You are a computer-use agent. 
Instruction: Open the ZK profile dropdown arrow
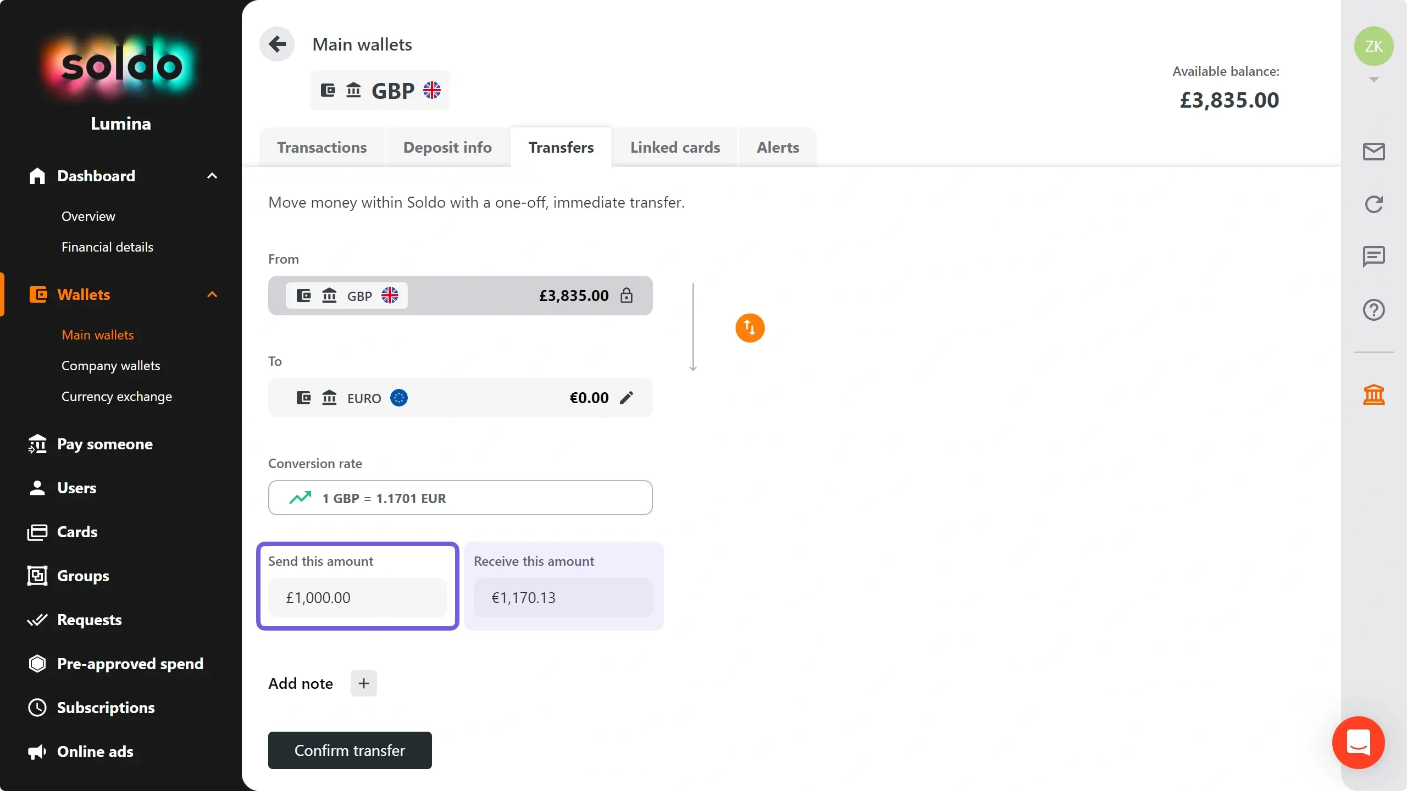1373,80
